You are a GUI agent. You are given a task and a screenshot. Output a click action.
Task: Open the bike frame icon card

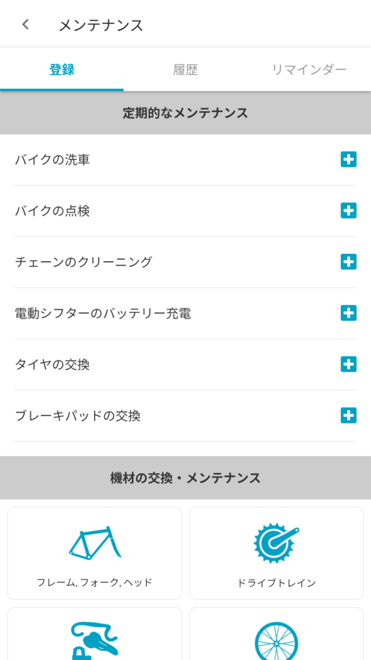pyautogui.click(x=95, y=553)
